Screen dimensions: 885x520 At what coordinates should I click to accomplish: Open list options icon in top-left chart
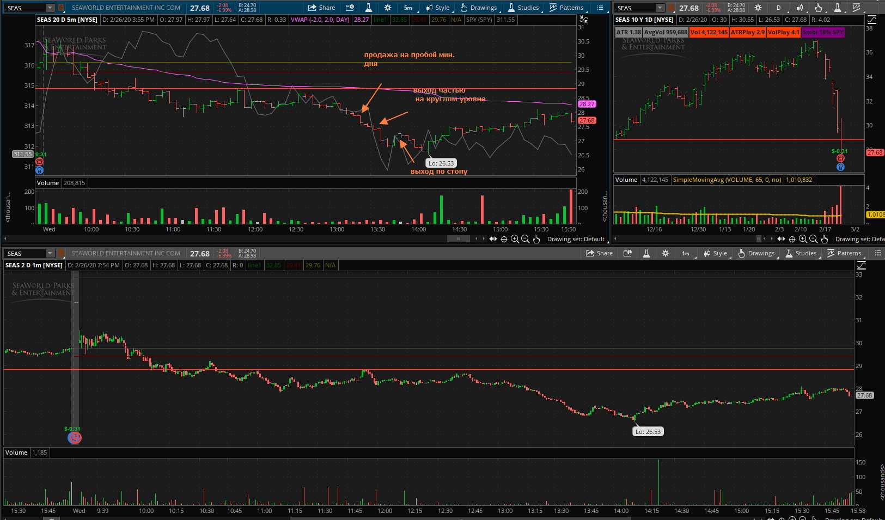tap(600, 8)
